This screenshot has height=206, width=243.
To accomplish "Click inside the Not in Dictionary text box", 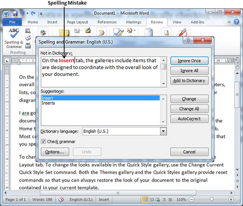I will [101, 72].
